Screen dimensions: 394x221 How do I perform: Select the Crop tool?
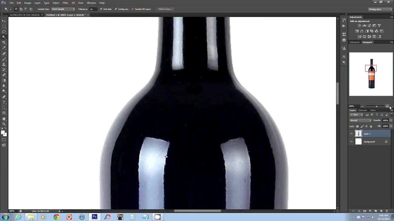point(4,42)
